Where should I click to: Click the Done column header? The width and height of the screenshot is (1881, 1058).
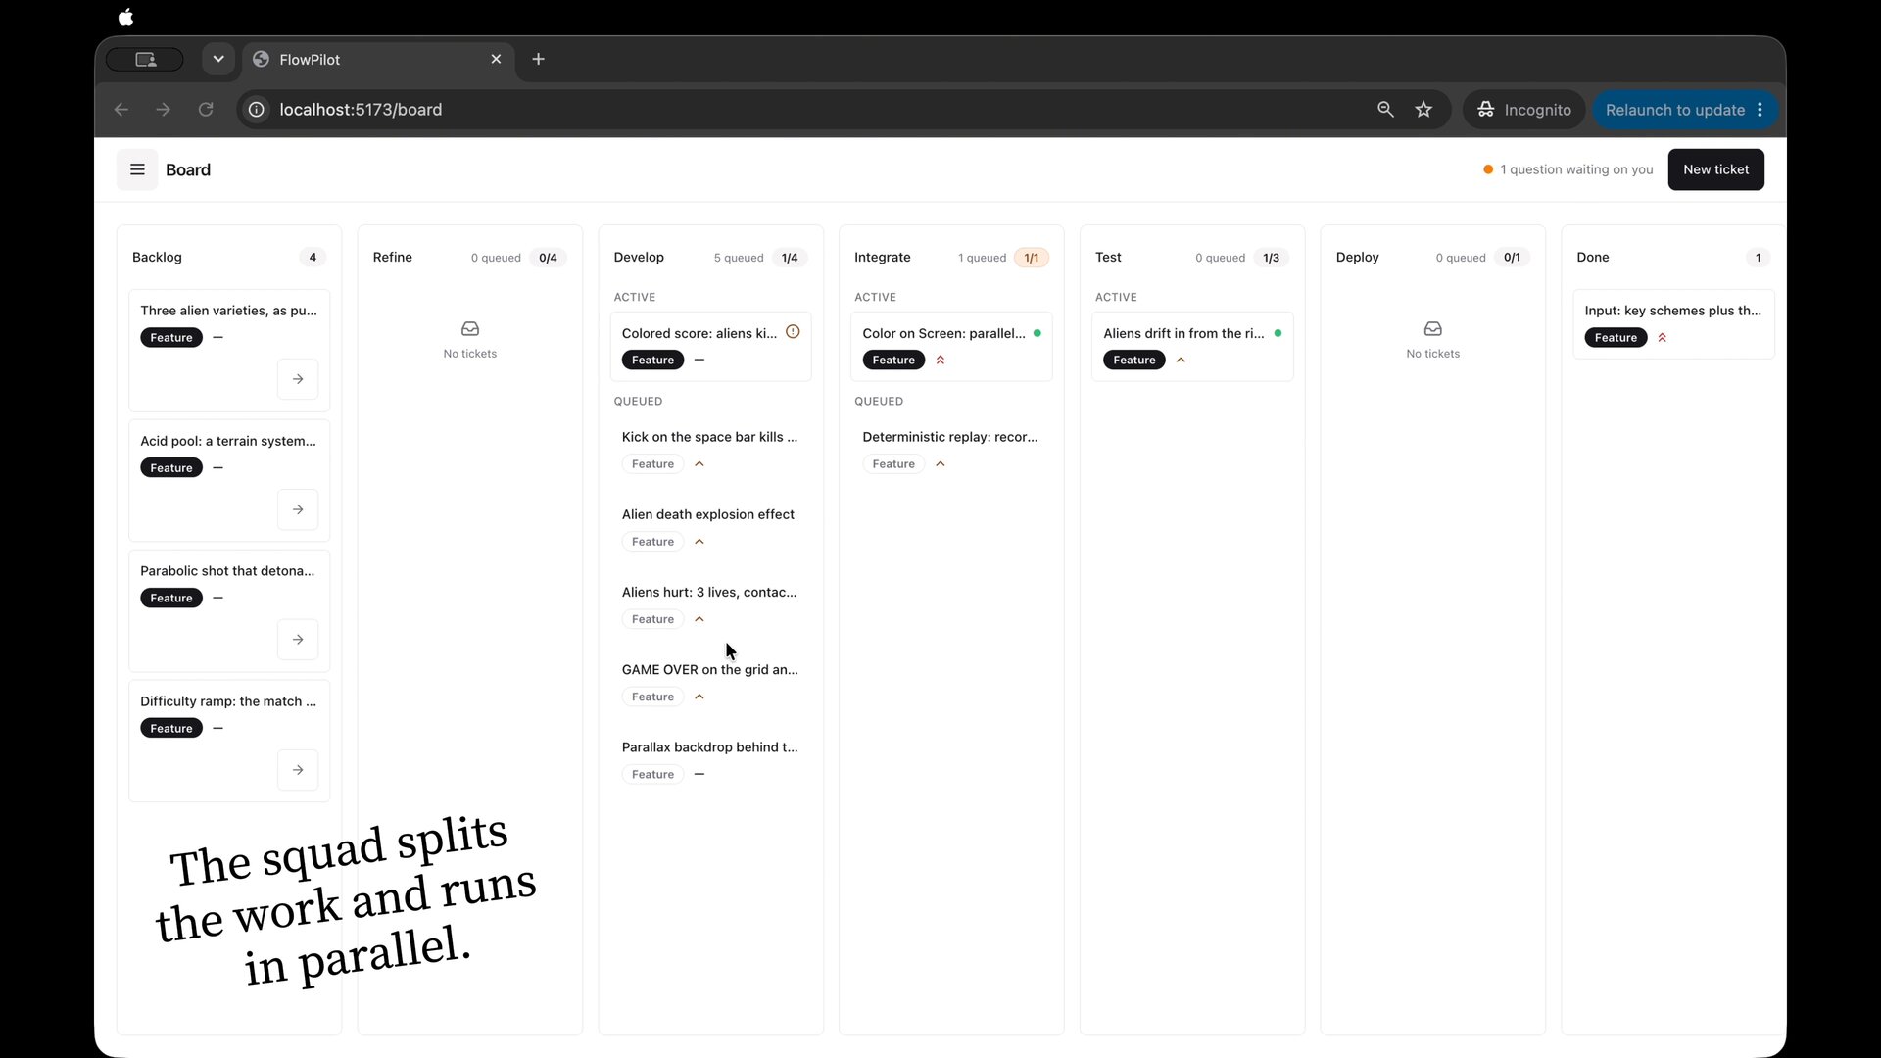point(1592,258)
